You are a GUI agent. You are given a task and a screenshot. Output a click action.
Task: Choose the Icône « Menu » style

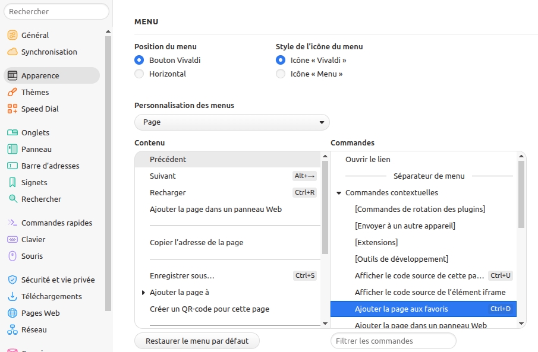[281, 74]
